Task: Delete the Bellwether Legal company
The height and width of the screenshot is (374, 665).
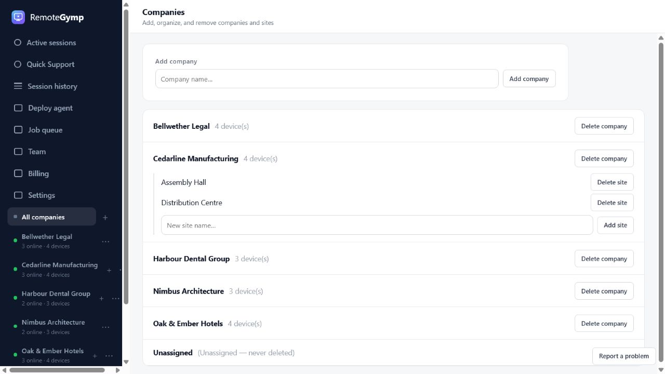Action: [604, 126]
